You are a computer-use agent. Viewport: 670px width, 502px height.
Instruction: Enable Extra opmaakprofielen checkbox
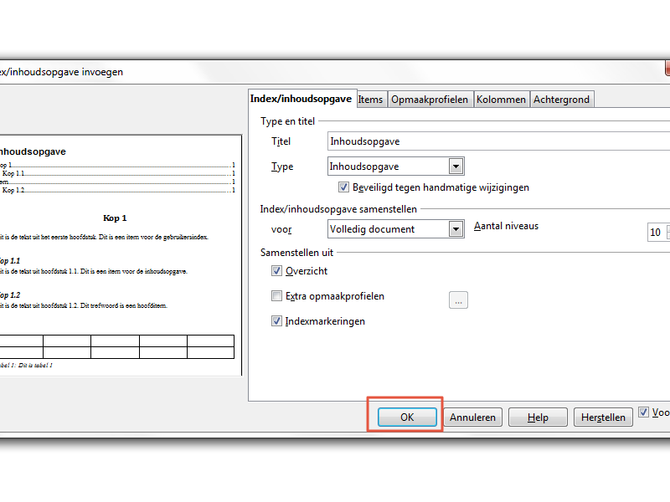pos(277,296)
